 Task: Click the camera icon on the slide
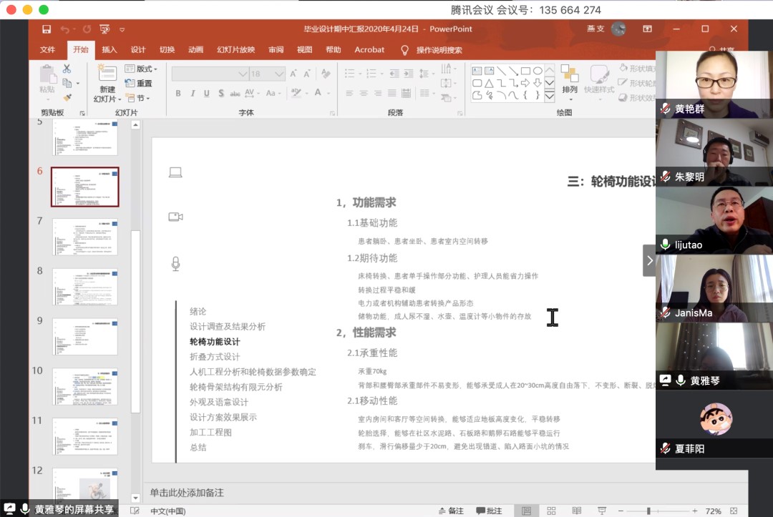[x=175, y=217]
